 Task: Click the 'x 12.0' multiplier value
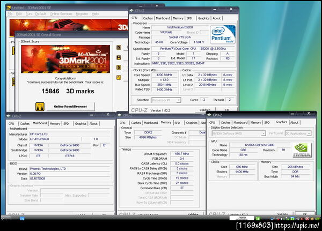tap(165, 80)
